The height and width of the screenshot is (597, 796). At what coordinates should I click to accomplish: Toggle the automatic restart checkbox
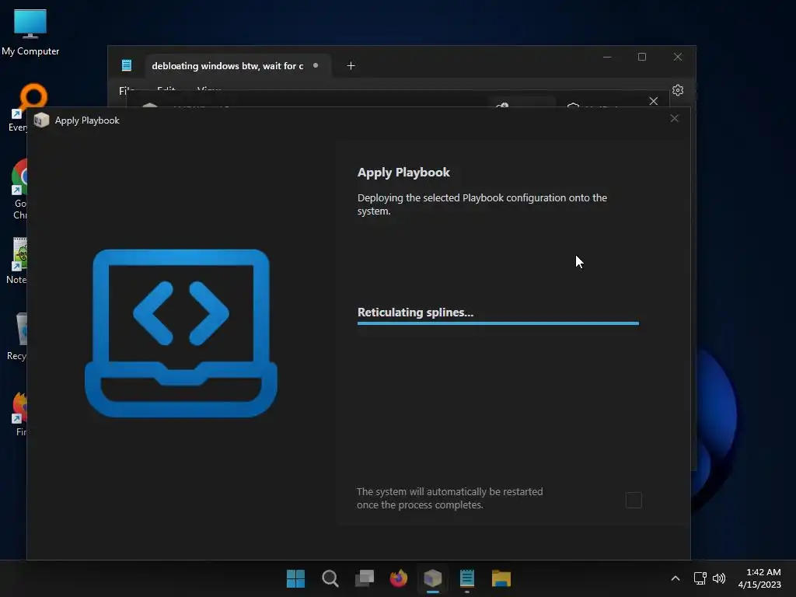pyautogui.click(x=634, y=500)
